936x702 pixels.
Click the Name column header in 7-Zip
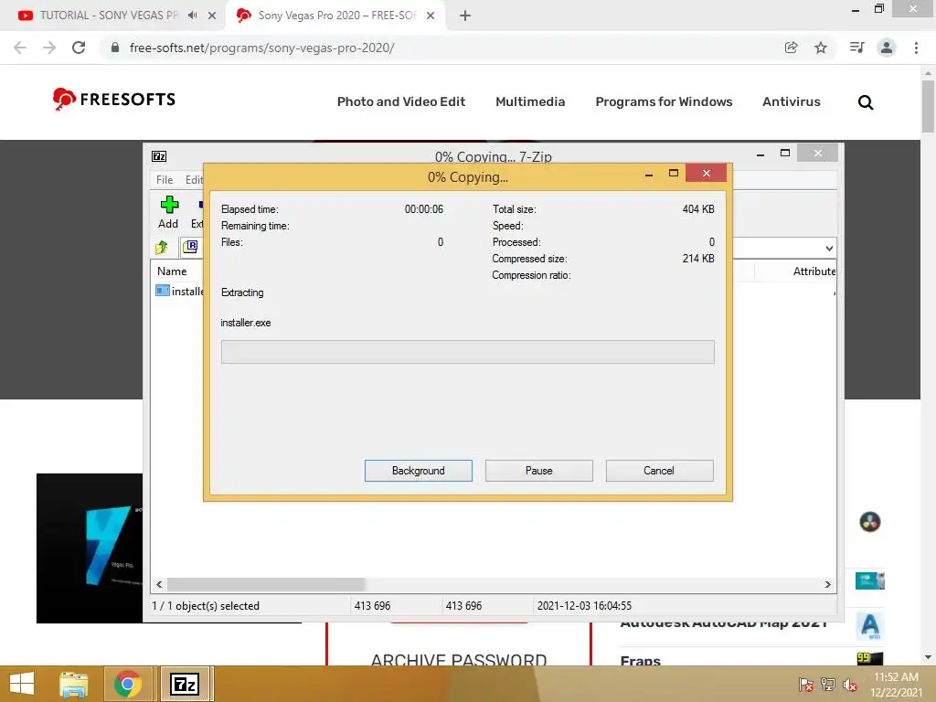click(x=173, y=271)
